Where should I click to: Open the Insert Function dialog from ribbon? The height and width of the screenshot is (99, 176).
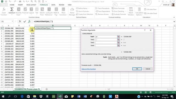(x=4, y=12)
